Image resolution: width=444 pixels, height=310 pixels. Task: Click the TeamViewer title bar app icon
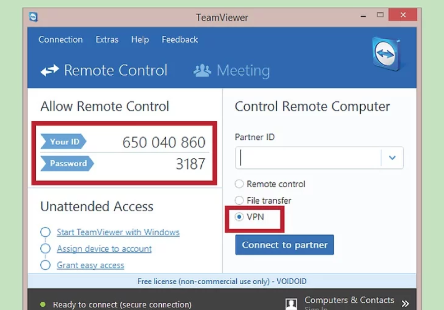33,17
